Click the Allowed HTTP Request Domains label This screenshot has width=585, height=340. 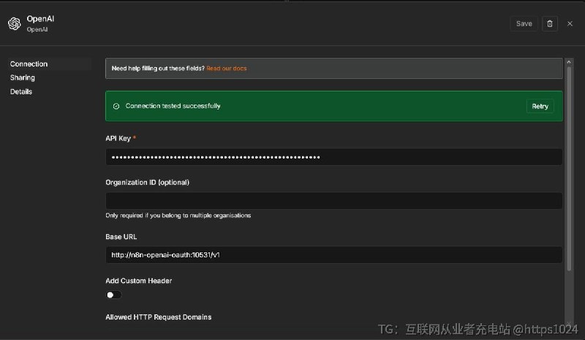[158, 317]
